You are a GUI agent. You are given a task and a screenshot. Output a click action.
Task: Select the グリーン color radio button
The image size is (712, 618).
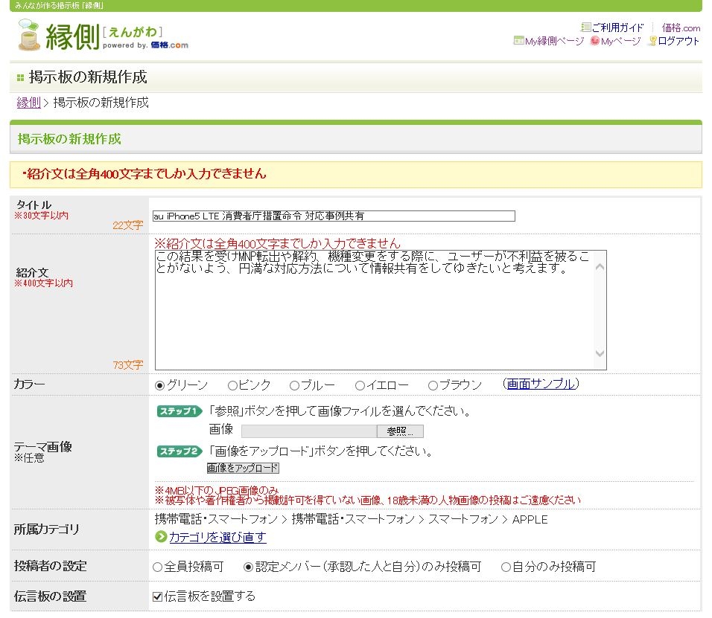pyautogui.click(x=159, y=385)
